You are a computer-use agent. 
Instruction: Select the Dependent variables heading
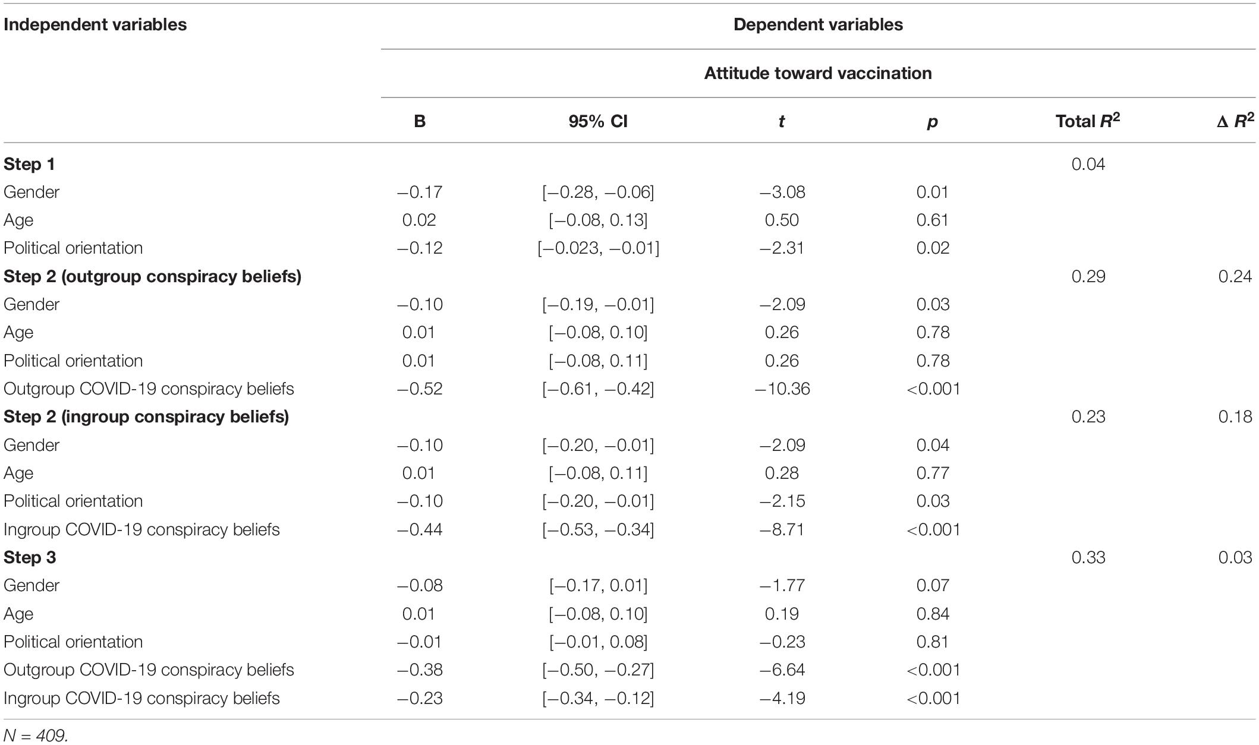(x=818, y=25)
